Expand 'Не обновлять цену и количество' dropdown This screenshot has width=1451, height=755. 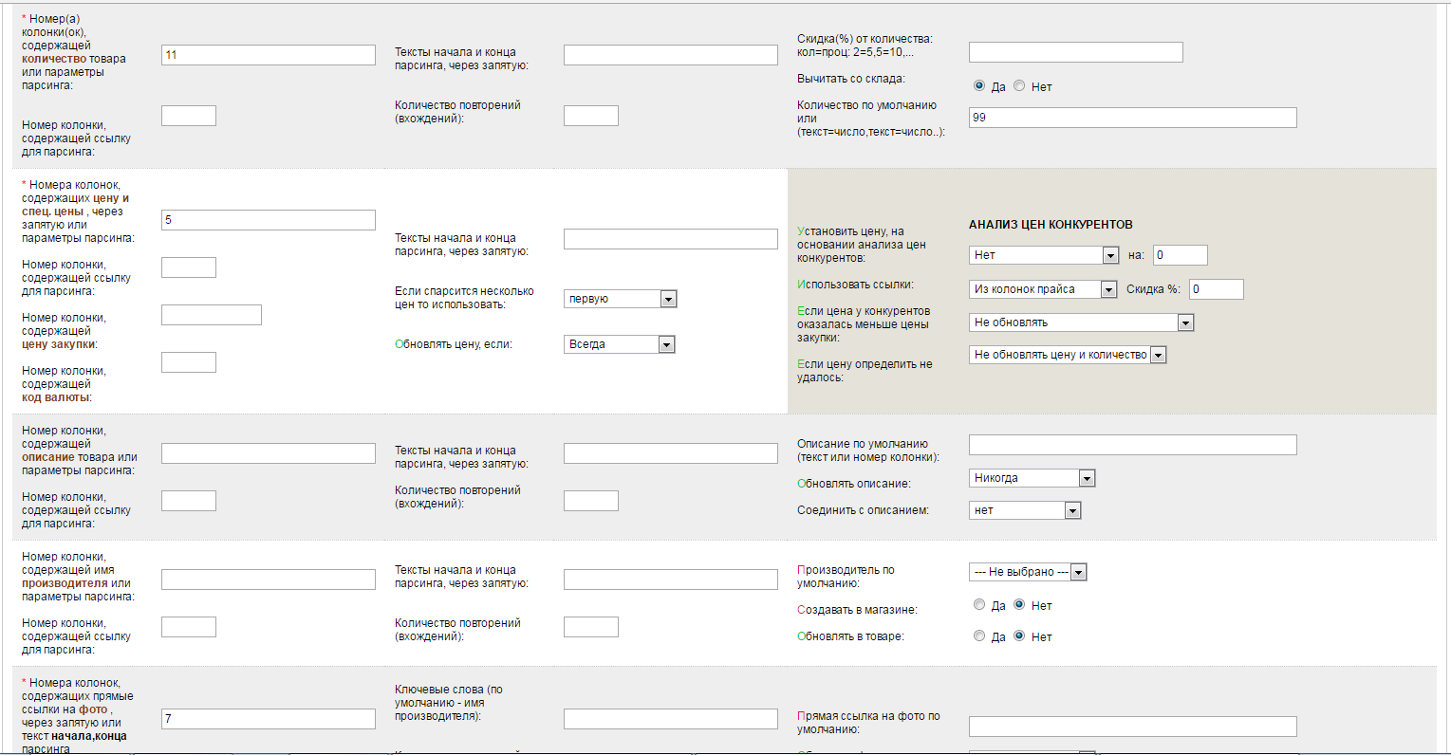click(x=1067, y=355)
